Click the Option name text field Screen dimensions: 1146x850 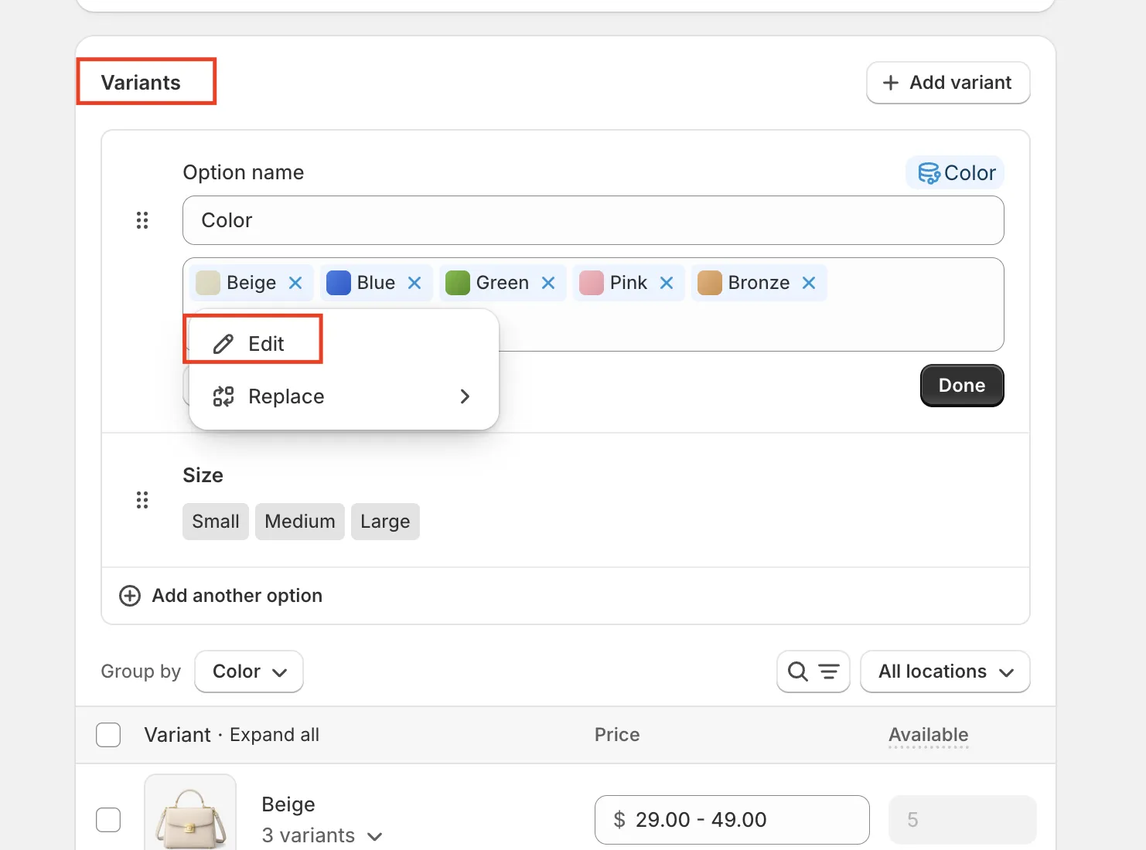coord(592,220)
